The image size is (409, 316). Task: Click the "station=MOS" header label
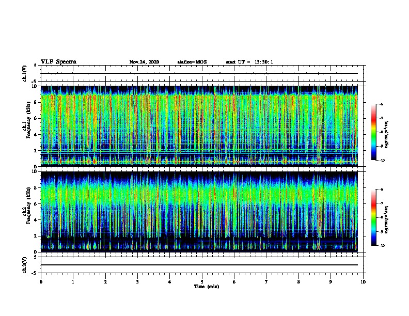point(192,62)
